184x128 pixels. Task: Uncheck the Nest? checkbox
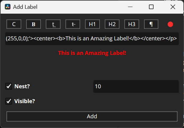pyautogui.click(x=9, y=86)
